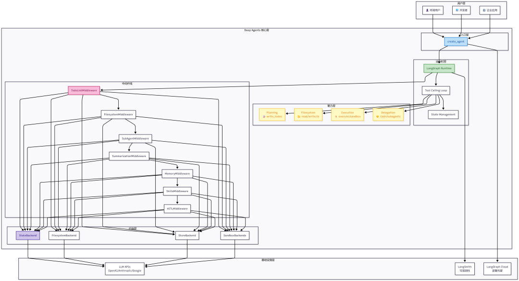Select the LangGraph Runtime node
The width and height of the screenshot is (519, 281).
(x=439, y=68)
